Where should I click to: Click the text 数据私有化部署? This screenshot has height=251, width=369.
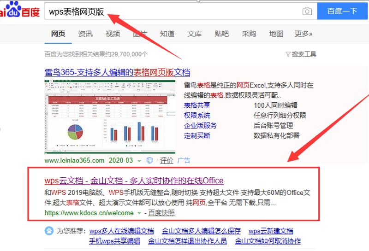(x=276, y=135)
